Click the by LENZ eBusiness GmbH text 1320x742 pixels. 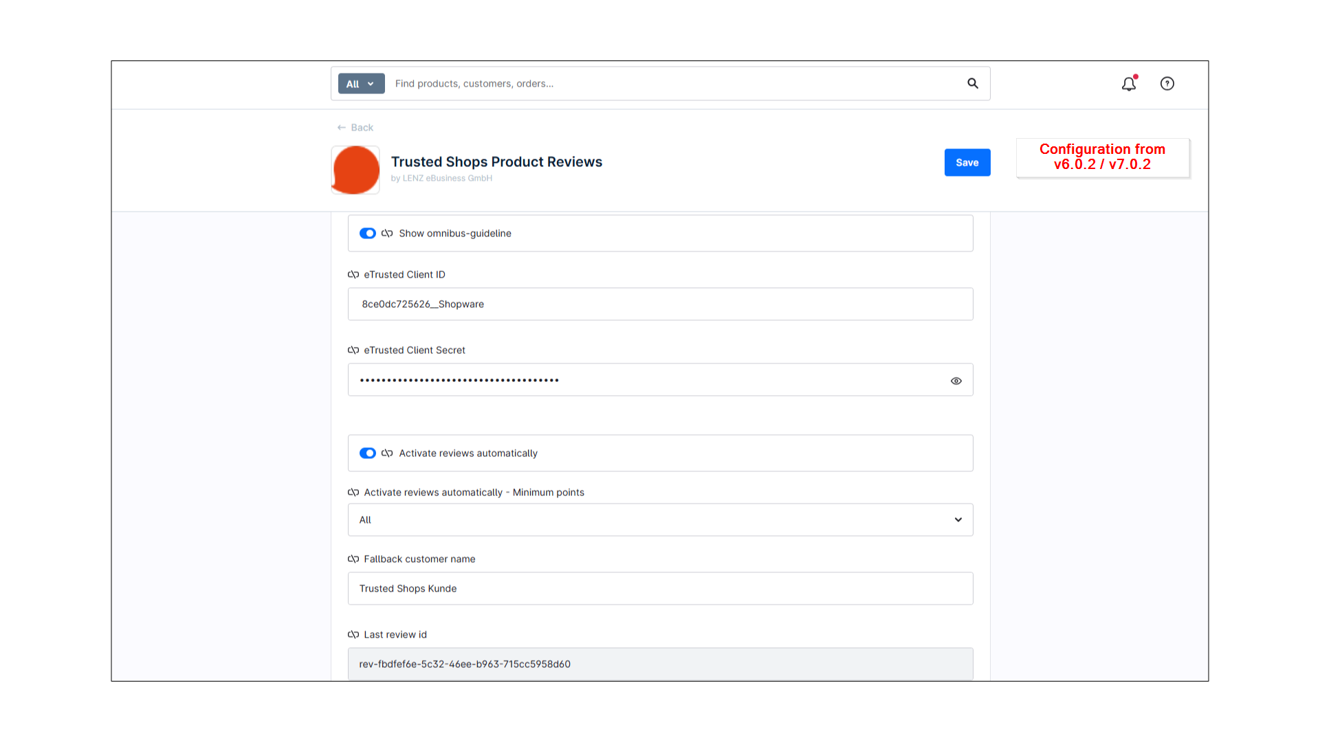[x=441, y=179]
